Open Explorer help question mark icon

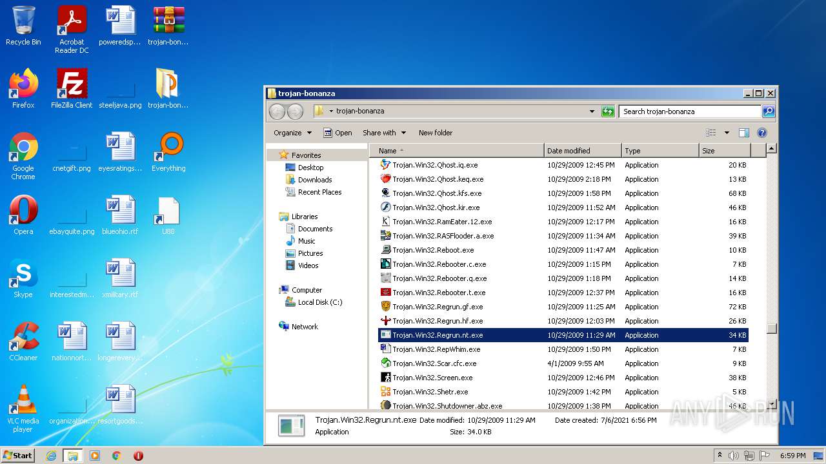click(762, 133)
